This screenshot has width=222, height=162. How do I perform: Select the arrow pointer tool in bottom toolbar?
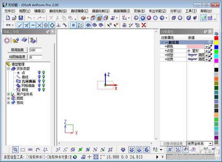(x=15, y=150)
